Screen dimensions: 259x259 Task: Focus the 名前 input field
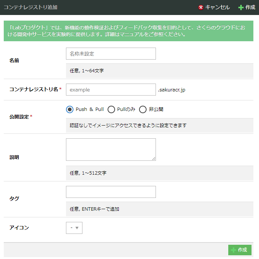(x=111, y=54)
